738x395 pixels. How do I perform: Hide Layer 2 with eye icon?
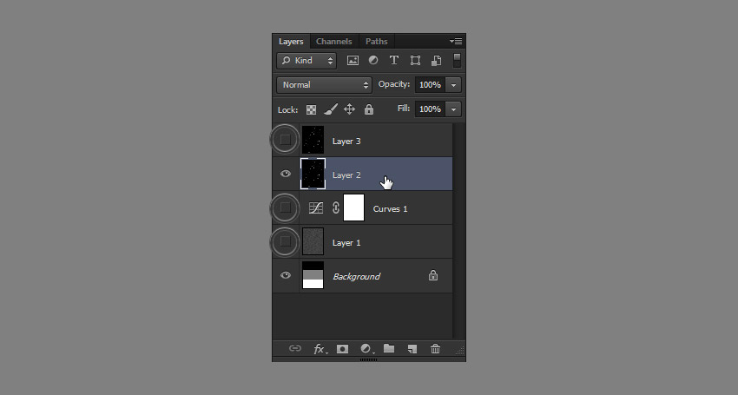pyautogui.click(x=286, y=174)
